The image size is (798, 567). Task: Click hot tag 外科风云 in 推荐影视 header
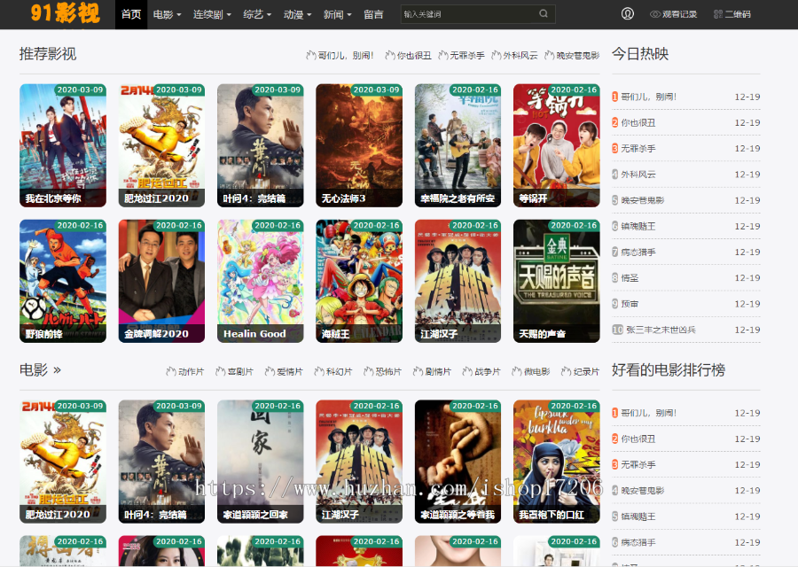(x=514, y=56)
